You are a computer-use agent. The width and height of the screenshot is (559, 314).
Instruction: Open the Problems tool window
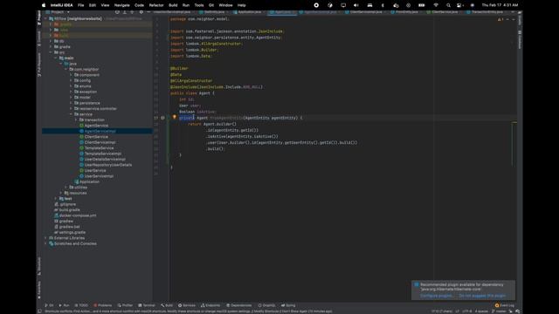[x=103, y=305]
